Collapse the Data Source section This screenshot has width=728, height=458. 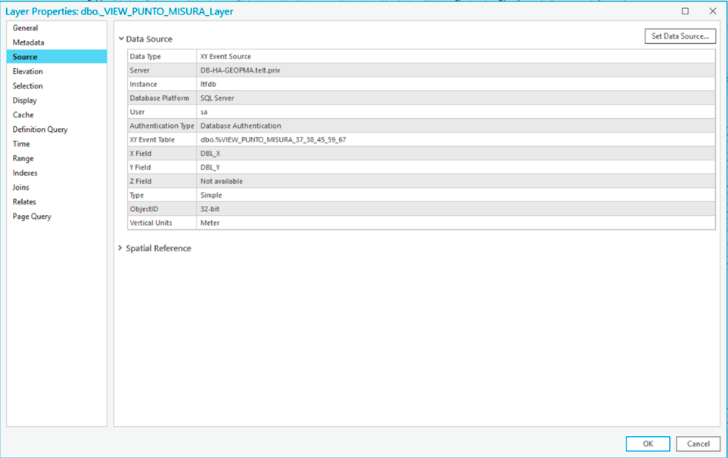(x=121, y=39)
